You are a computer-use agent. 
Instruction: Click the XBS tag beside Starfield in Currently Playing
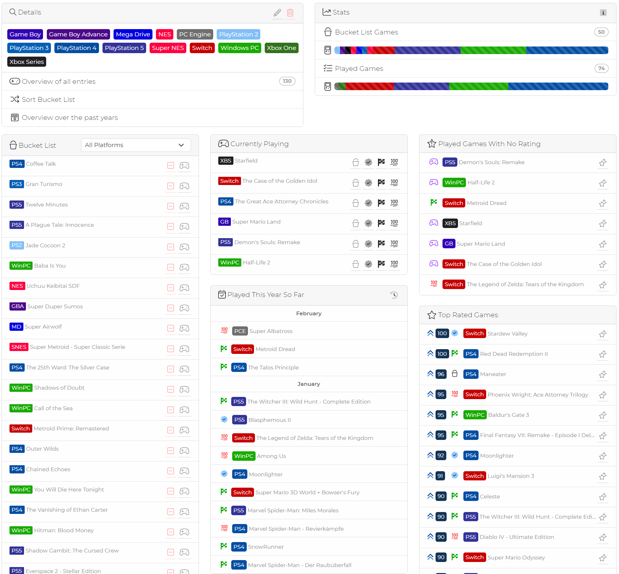pyautogui.click(x=226, y=161)
